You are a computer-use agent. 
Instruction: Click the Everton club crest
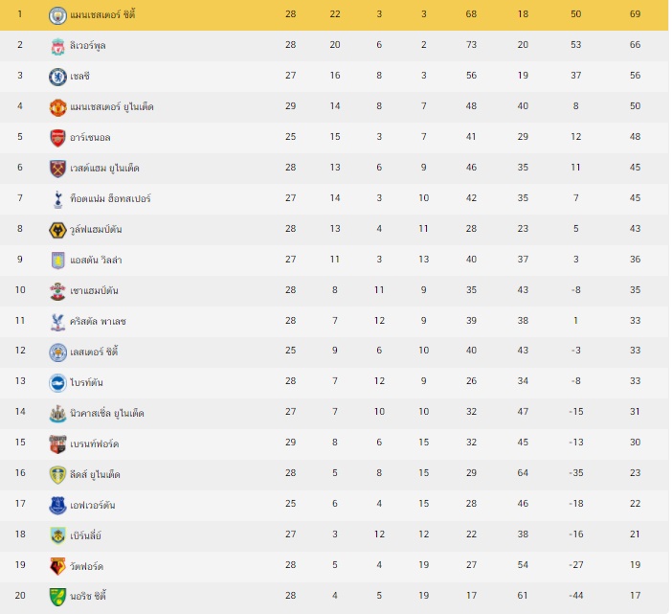tap(57, 505)
